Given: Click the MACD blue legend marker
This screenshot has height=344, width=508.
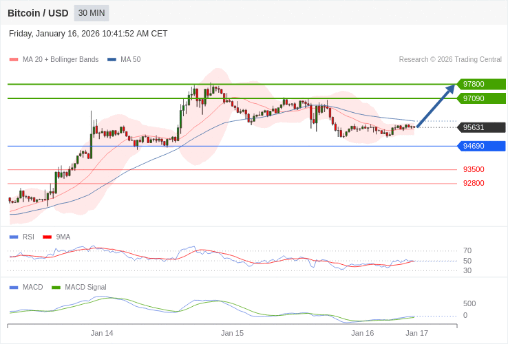Looking at the screenshot, I should click(14, 287).
